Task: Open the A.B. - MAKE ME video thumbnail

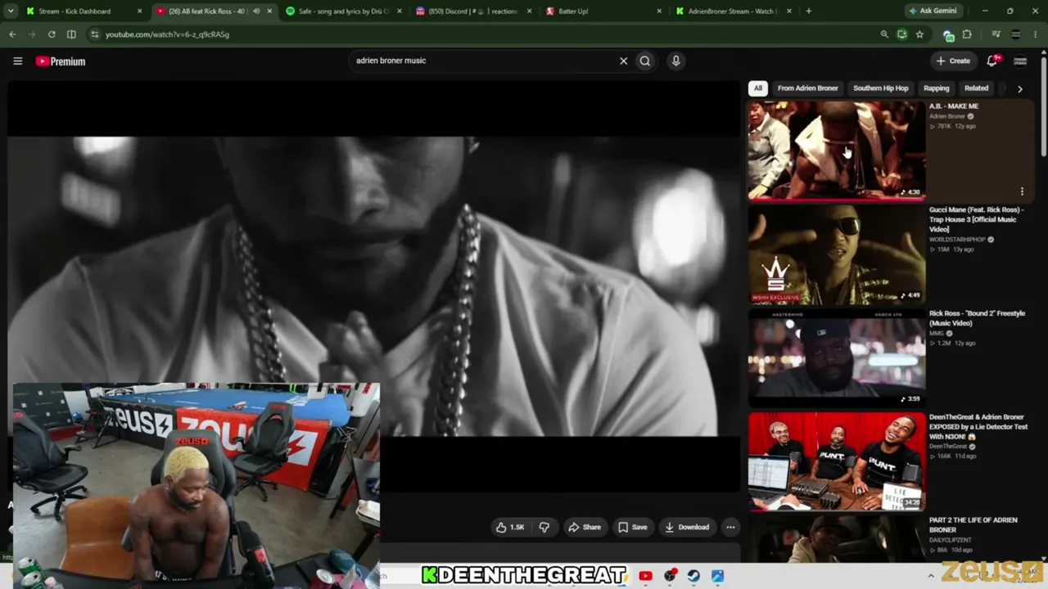Action: (x=836, y=150)
